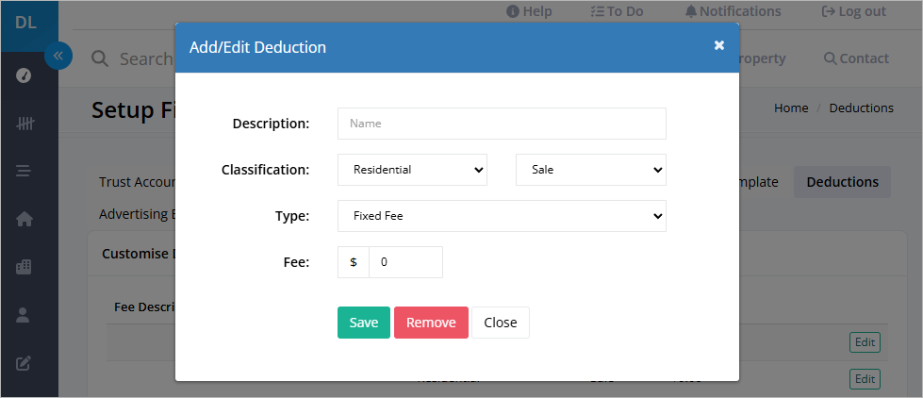The width and height of the screenshot is (923, 398).
Task: Save the deduction with green Save button
Action: coord(364,323)
